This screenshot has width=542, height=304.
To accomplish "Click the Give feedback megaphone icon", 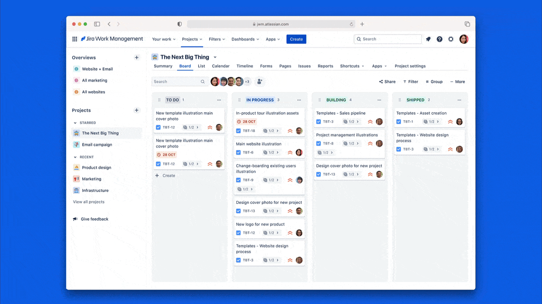I will tap(75, 219).
